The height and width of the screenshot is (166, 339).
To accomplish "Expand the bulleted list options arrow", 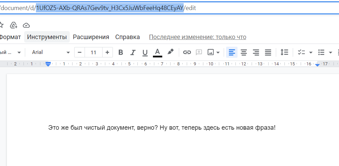I will (330, 53).
